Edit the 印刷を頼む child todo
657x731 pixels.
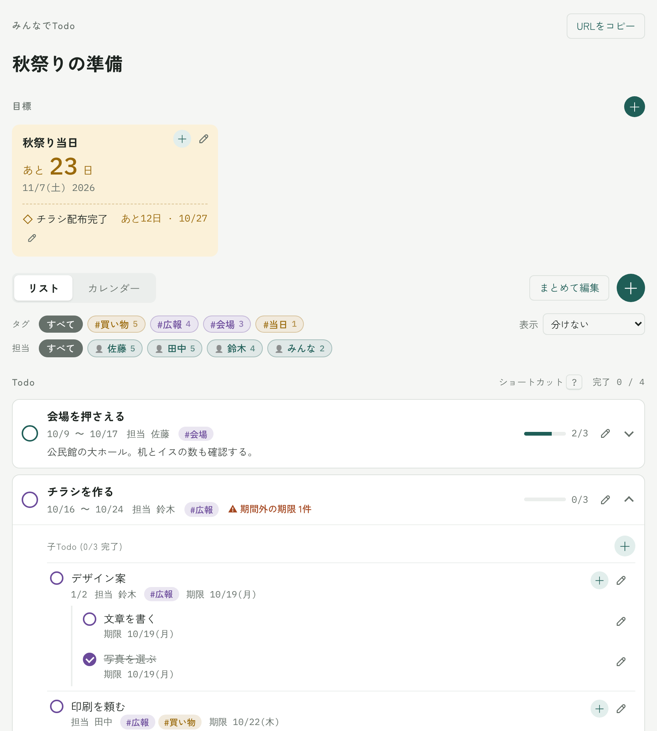pos(621,709)
